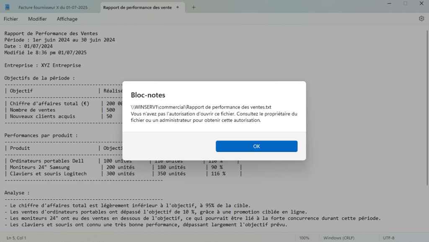Click the unsaved dot on the Rapport tab
The height and width of the screenshot is (242, 429).
coord(178,8)
